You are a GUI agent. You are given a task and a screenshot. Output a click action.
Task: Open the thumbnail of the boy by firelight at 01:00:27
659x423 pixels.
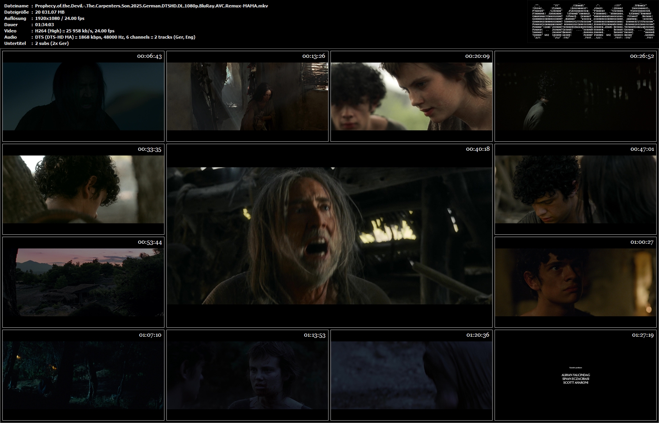tap(575, 282)
